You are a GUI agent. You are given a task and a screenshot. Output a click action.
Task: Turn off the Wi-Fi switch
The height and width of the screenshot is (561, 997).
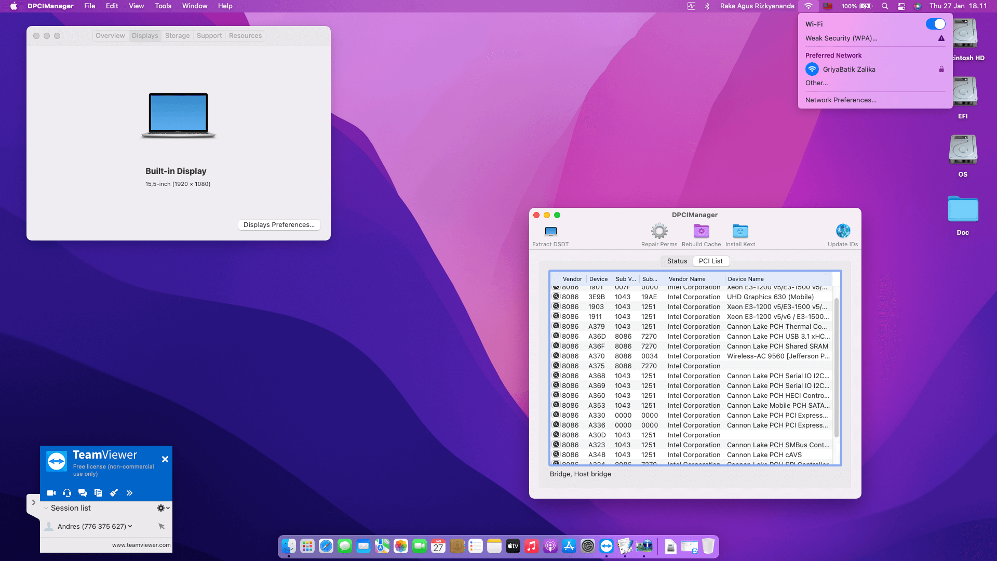tap(935, 24)
